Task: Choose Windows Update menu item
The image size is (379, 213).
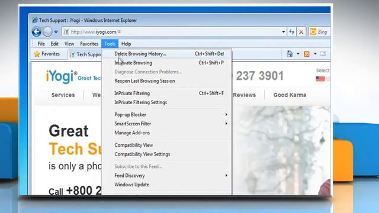Action: (167, 185)
